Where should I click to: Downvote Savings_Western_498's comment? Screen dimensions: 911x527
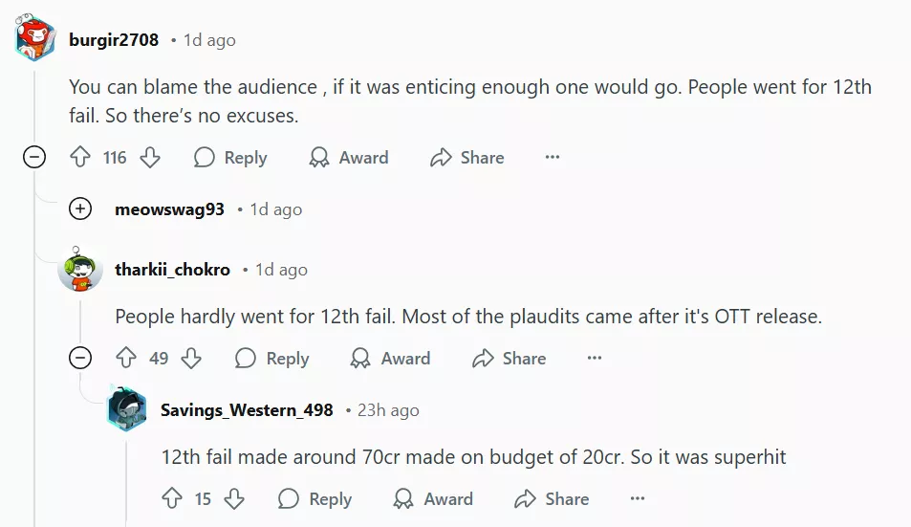pos(234,499)
